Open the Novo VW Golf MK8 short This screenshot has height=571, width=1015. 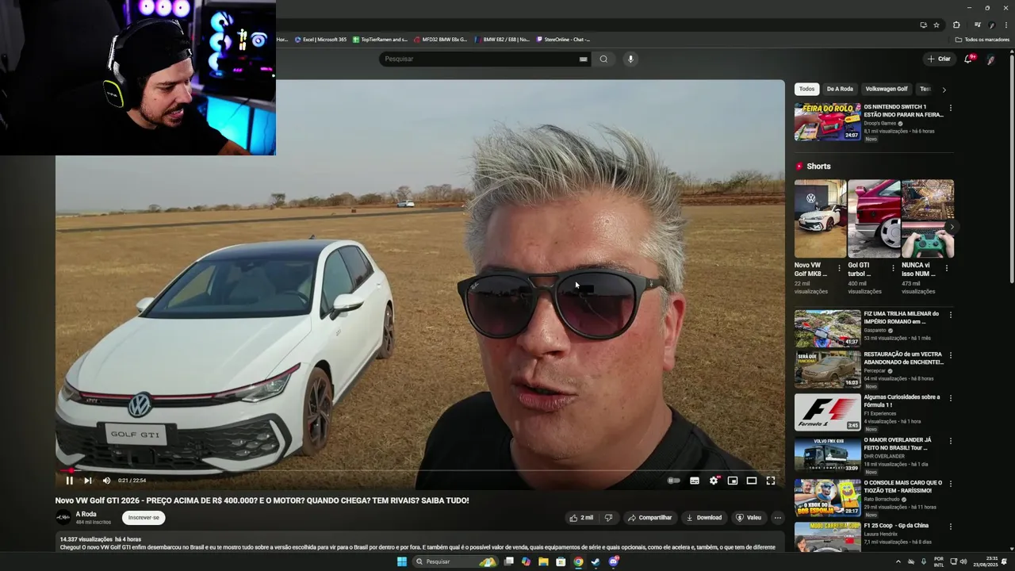coord(821,219)
